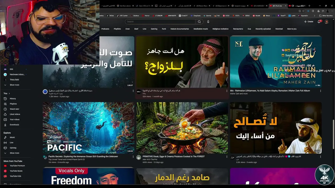The width and height of the screenshot is (335, 188).
Task: Open options menu for 32K views marriage video
Action: (x=227, y=91)
